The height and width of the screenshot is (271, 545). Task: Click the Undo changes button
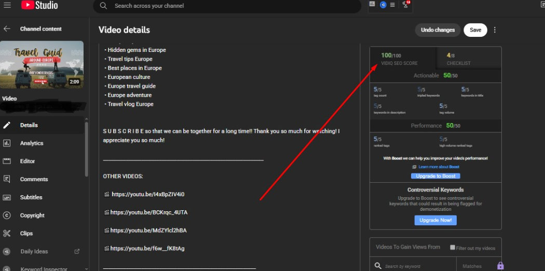pos(438,30)
